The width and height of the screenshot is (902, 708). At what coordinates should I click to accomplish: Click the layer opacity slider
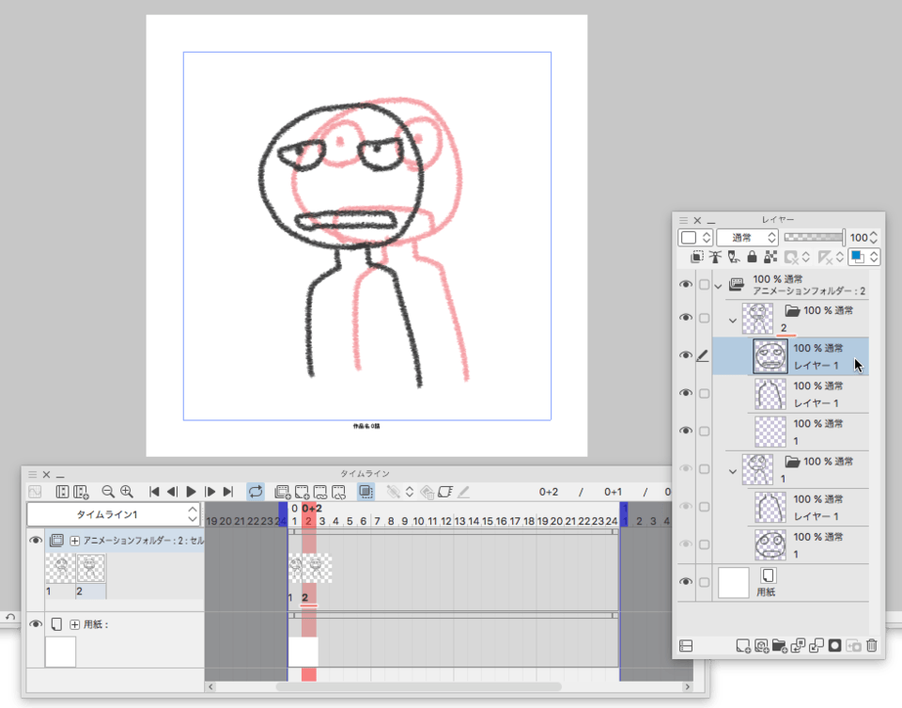click(x=814, y=237)
